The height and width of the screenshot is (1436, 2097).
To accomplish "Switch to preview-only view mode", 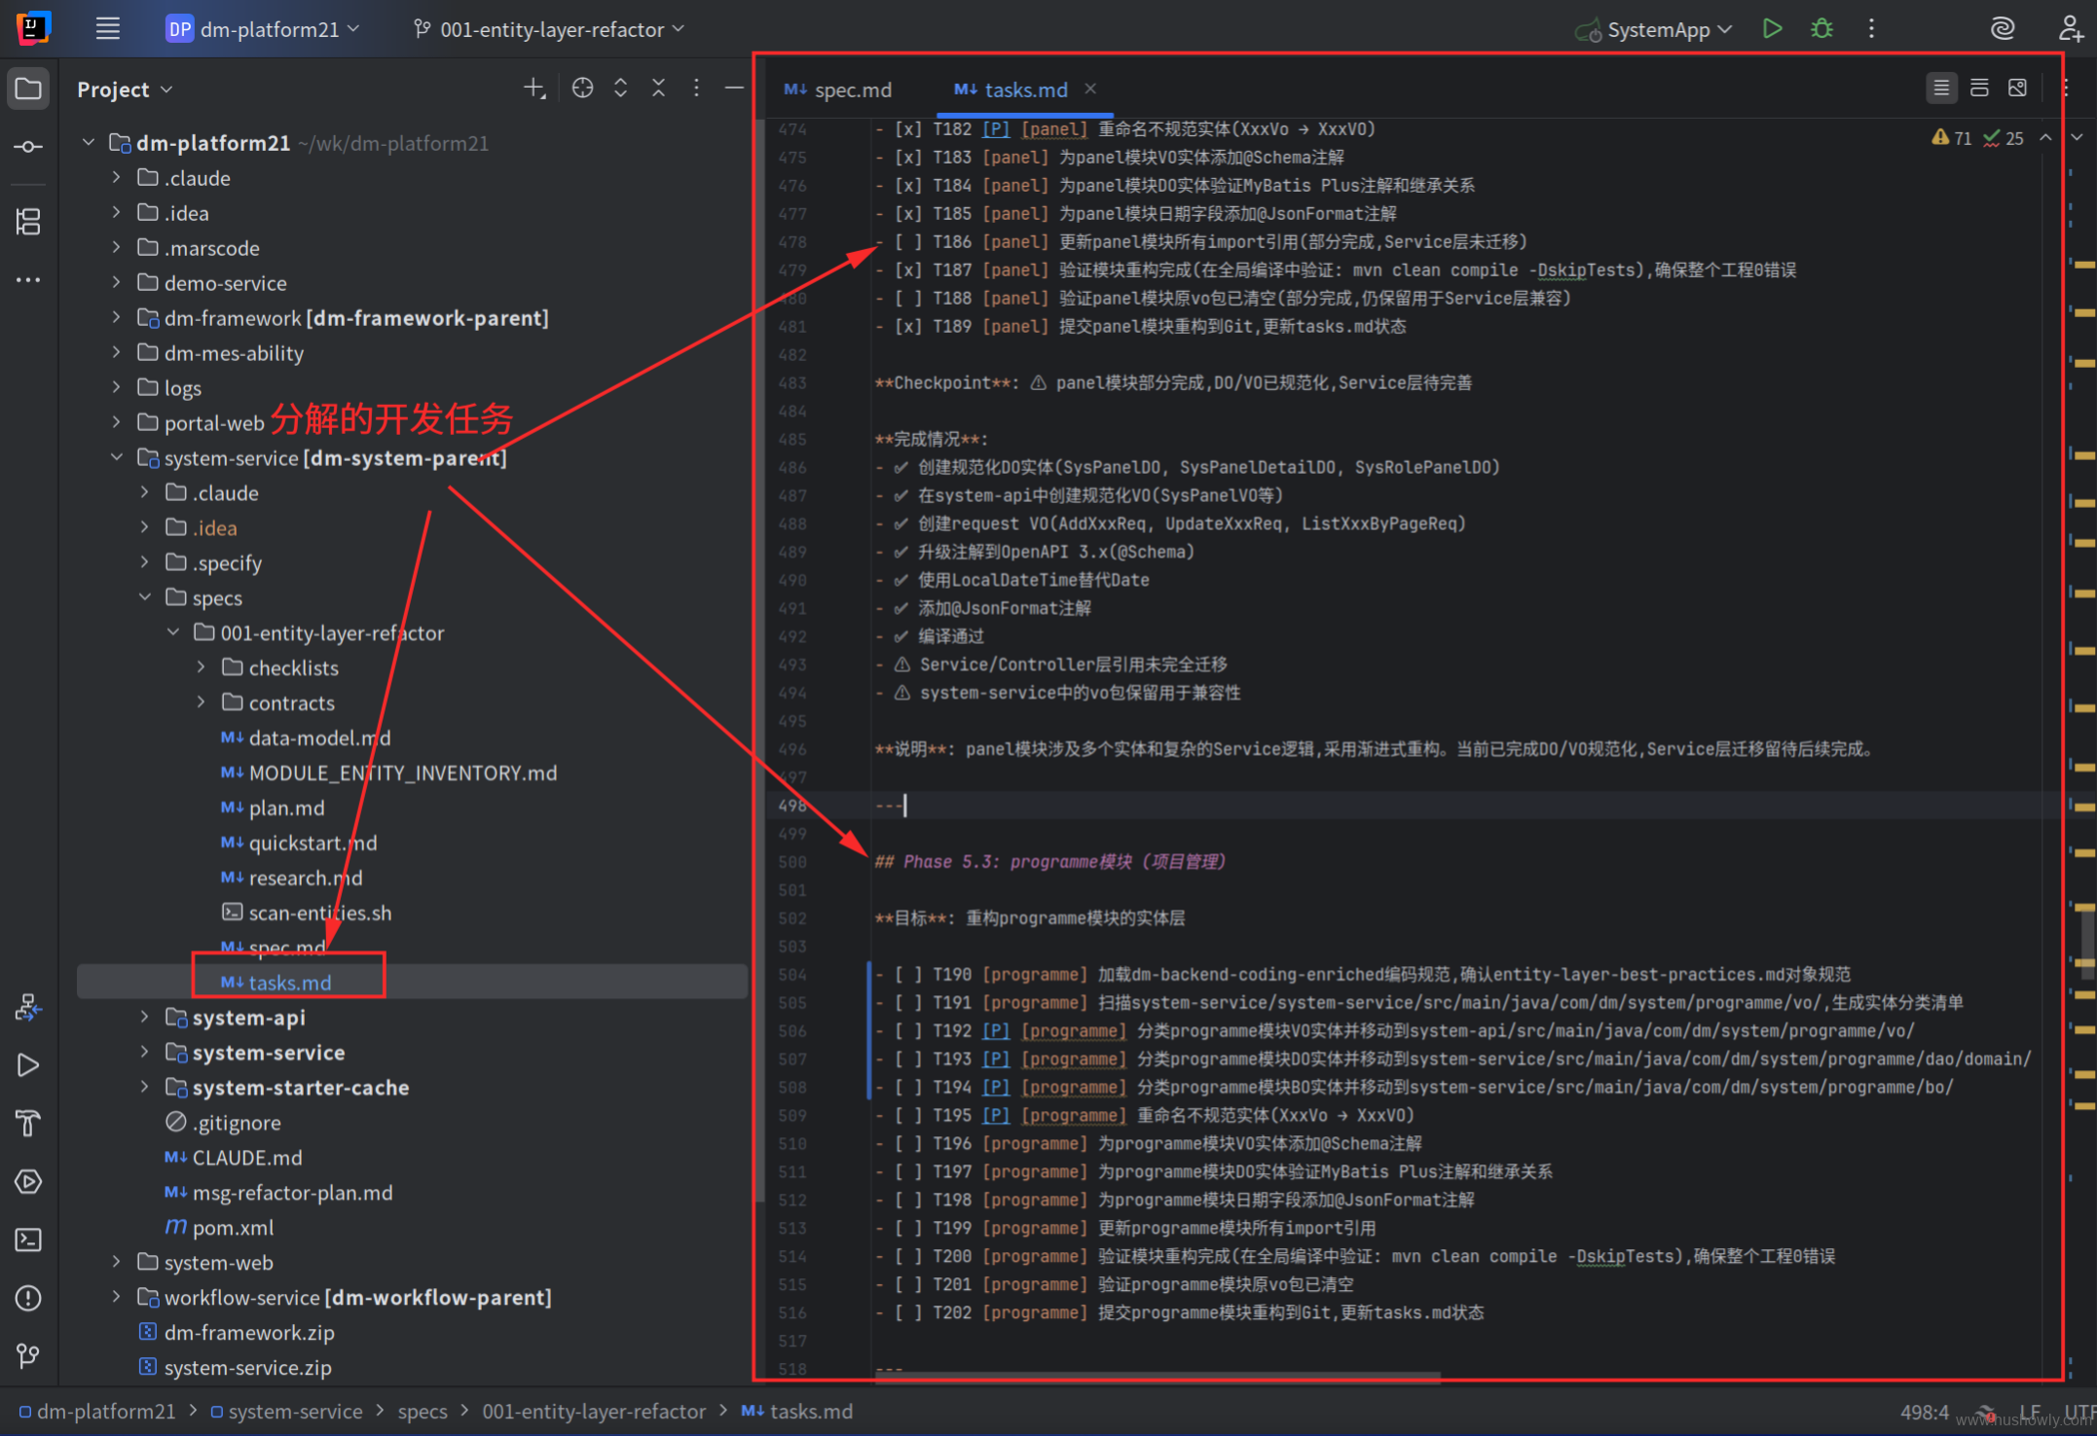I will (x=2017, y=89).
